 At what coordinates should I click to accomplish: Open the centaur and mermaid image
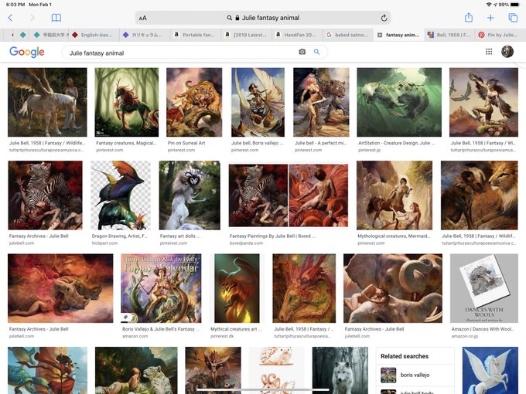(x=394, y=195)
